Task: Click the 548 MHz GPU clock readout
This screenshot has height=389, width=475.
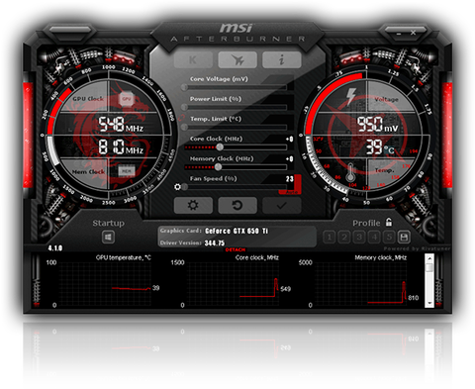Action: click(x=121, y=125)
